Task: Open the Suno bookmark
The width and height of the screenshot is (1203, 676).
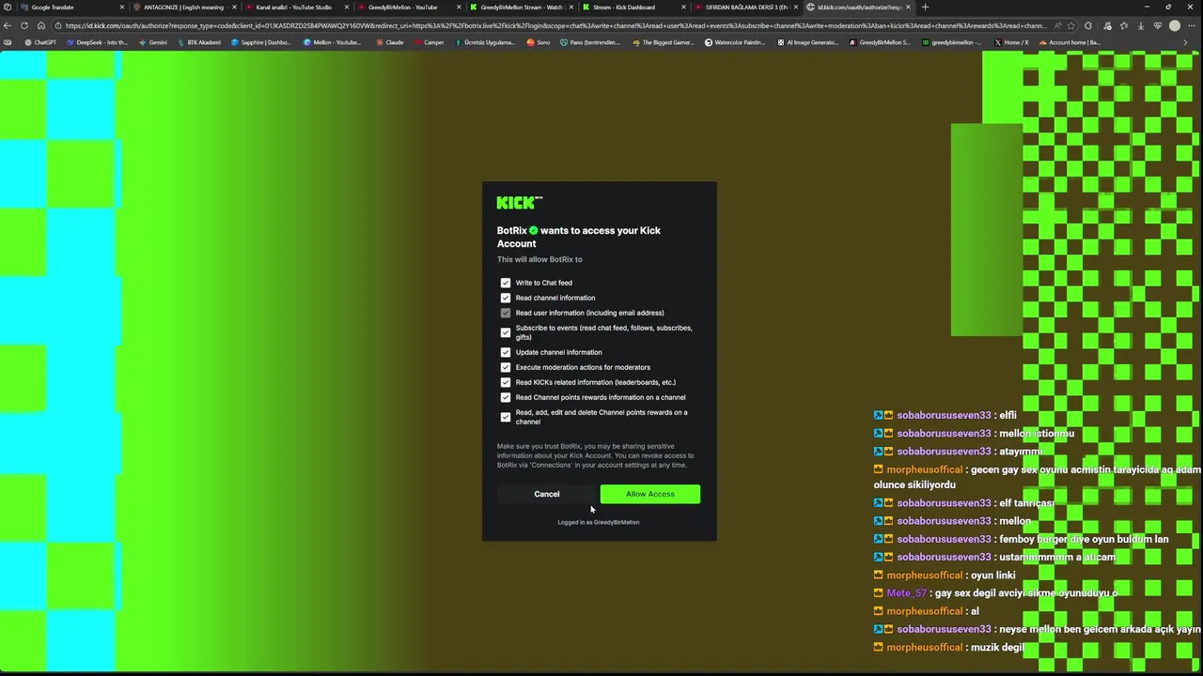Action: pyautogui.click(x=539, y=42)
